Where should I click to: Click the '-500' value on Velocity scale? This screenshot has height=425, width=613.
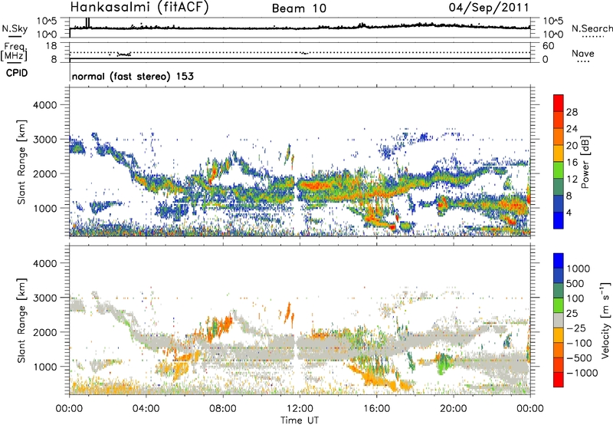click(x=579, y=358)
